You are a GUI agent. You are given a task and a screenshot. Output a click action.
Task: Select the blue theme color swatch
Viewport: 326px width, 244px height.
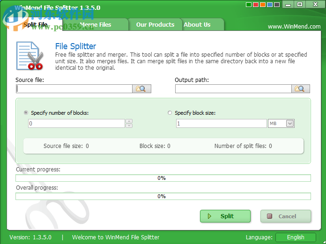point(270,5)
